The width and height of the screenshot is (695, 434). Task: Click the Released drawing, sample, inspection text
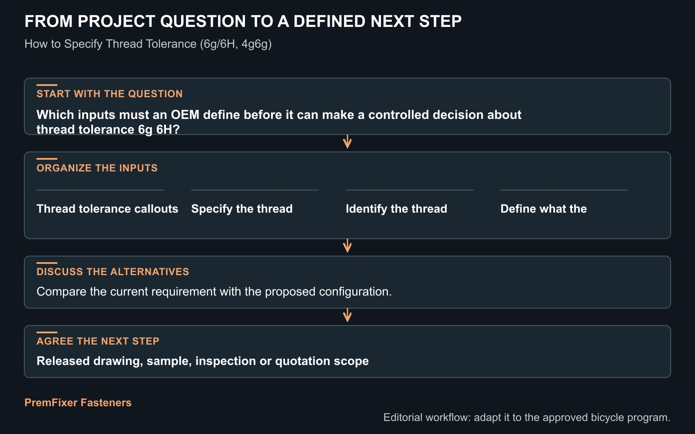click(x=202, y=361)
